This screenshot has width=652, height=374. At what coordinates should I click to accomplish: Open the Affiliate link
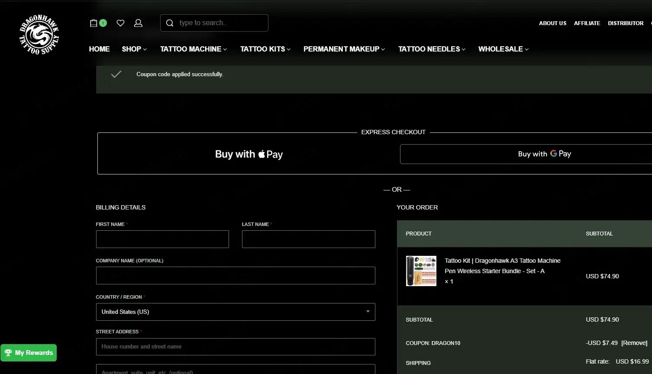pyautogui.click(x=587, y=23)
